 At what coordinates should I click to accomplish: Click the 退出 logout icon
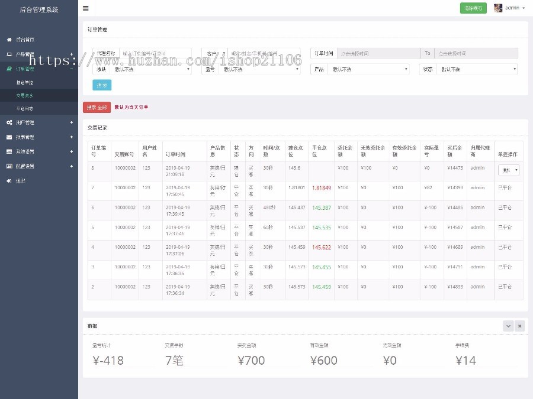[9, 181]
